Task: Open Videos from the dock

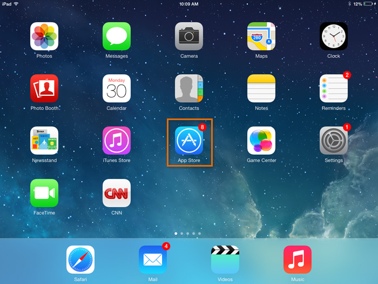Action: point(225,260)
